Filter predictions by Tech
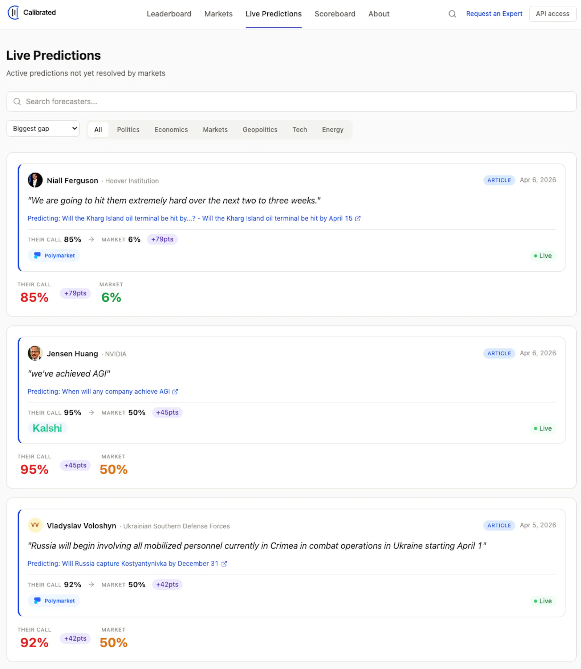This screenshot has width=581, height=669. click(300, 129)
